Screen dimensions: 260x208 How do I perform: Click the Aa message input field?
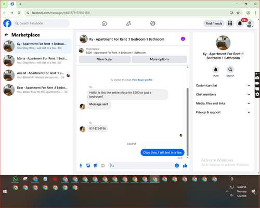pyautogui.click(x=141, y=166)
